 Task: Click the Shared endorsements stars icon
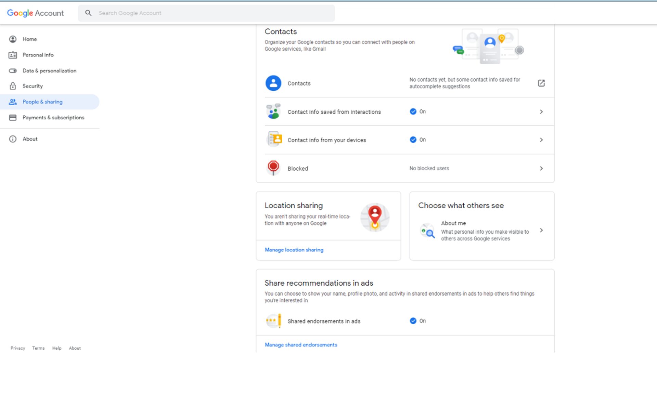pyautogui.click(x=273, y=321)
